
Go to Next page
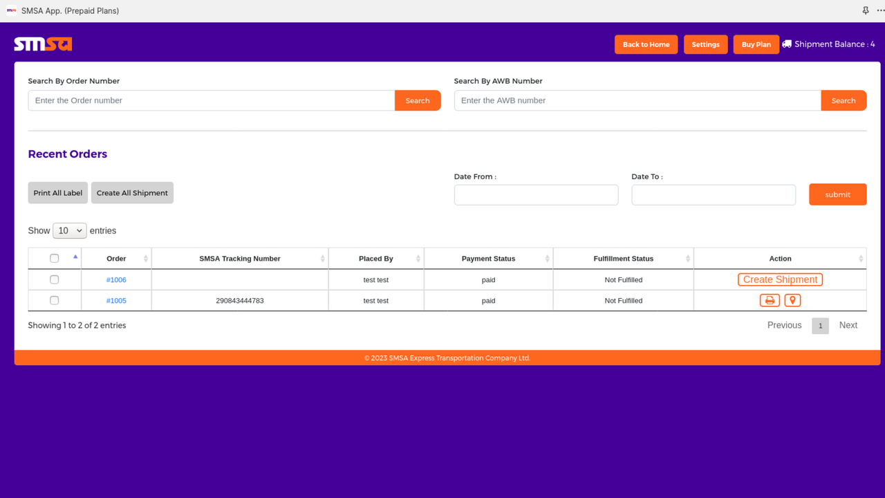coord(848,325)
